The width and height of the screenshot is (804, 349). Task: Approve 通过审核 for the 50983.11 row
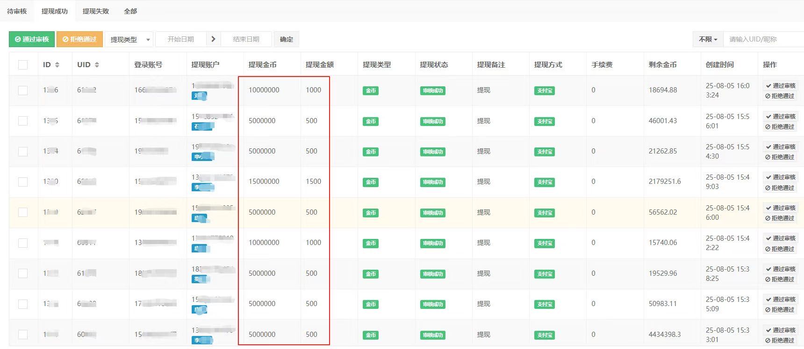click(x=780, y=299)
